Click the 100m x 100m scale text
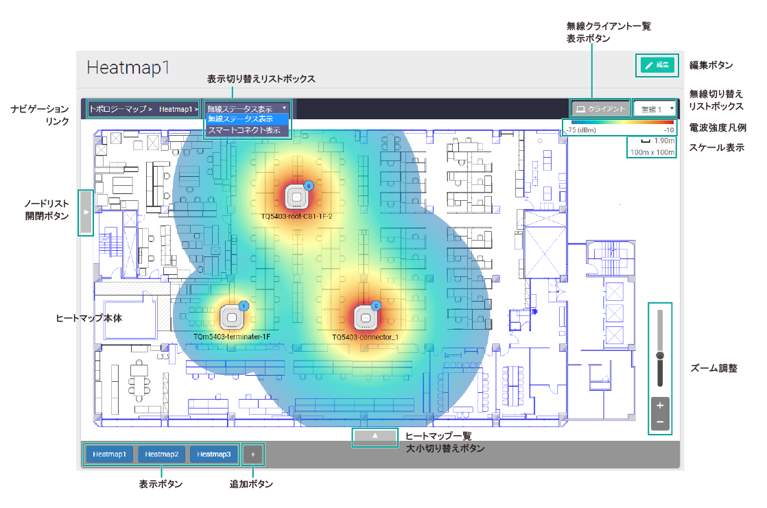767x508 pixels. tap(652, 152)
